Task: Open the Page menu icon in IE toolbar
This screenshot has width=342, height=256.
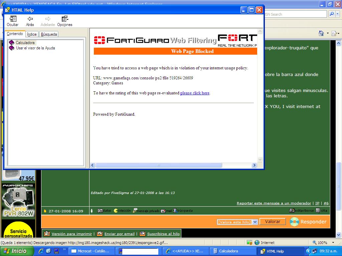Action: tap(334, 33)
